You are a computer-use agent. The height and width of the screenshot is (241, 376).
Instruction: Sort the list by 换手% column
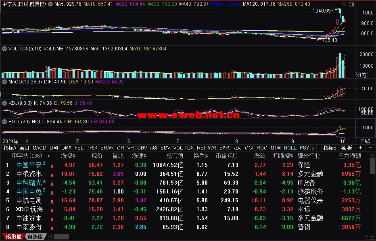pos(201,156)
